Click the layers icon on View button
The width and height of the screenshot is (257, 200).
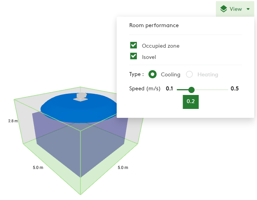click(x=224, y=9)
